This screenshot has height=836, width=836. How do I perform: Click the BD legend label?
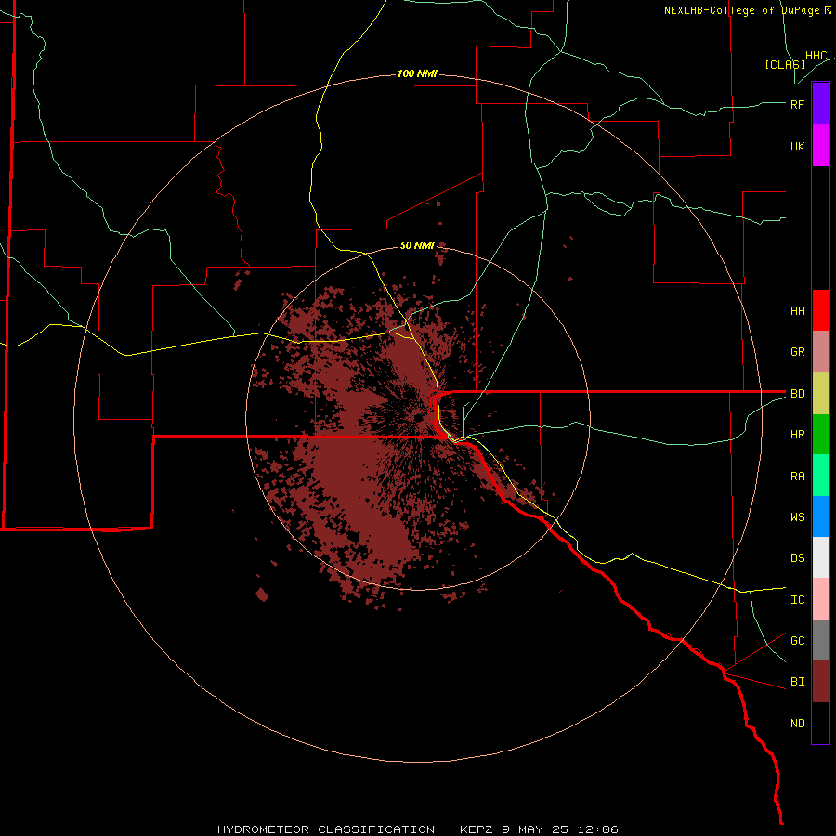pos(797,394)
